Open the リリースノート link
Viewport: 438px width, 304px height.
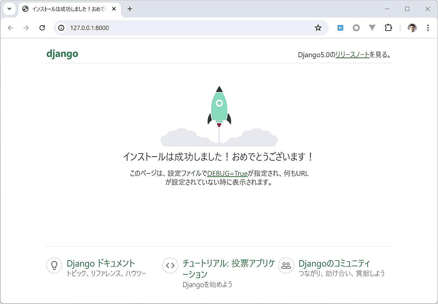pyautogui.click(x=352, y=55)
